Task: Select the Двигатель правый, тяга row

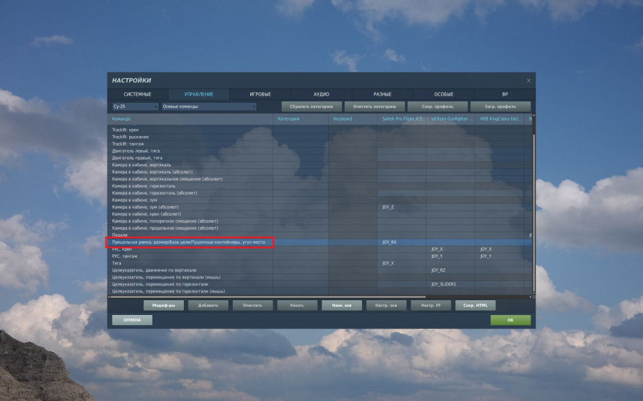Action: coord(320,158)
